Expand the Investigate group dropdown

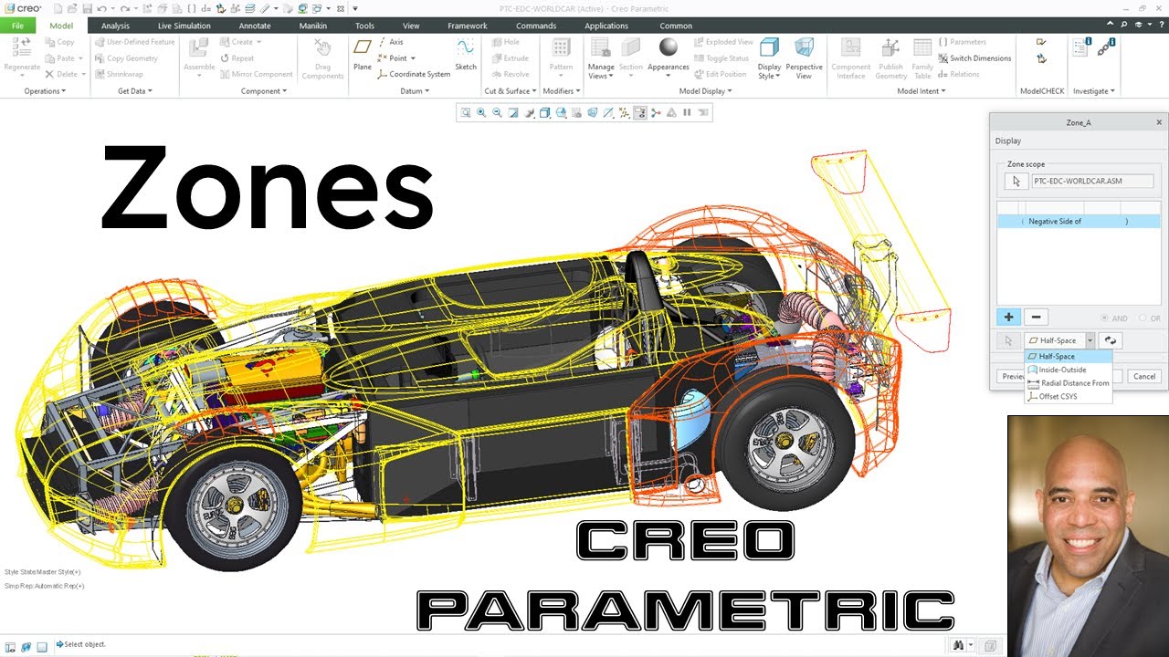click(x=1094, y=91)
